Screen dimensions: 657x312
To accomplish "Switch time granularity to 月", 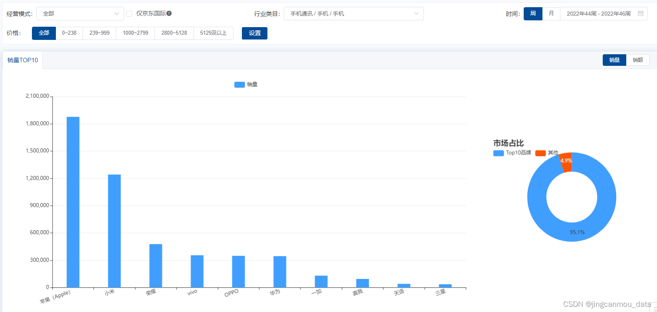I will [x=551, y=14].
